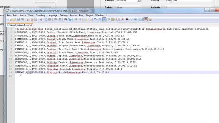The height and width of the screenshot is (123, 219).
Task: Click the Open file toolbar icon
Action: pyautogui.click(x=14, y=19)
